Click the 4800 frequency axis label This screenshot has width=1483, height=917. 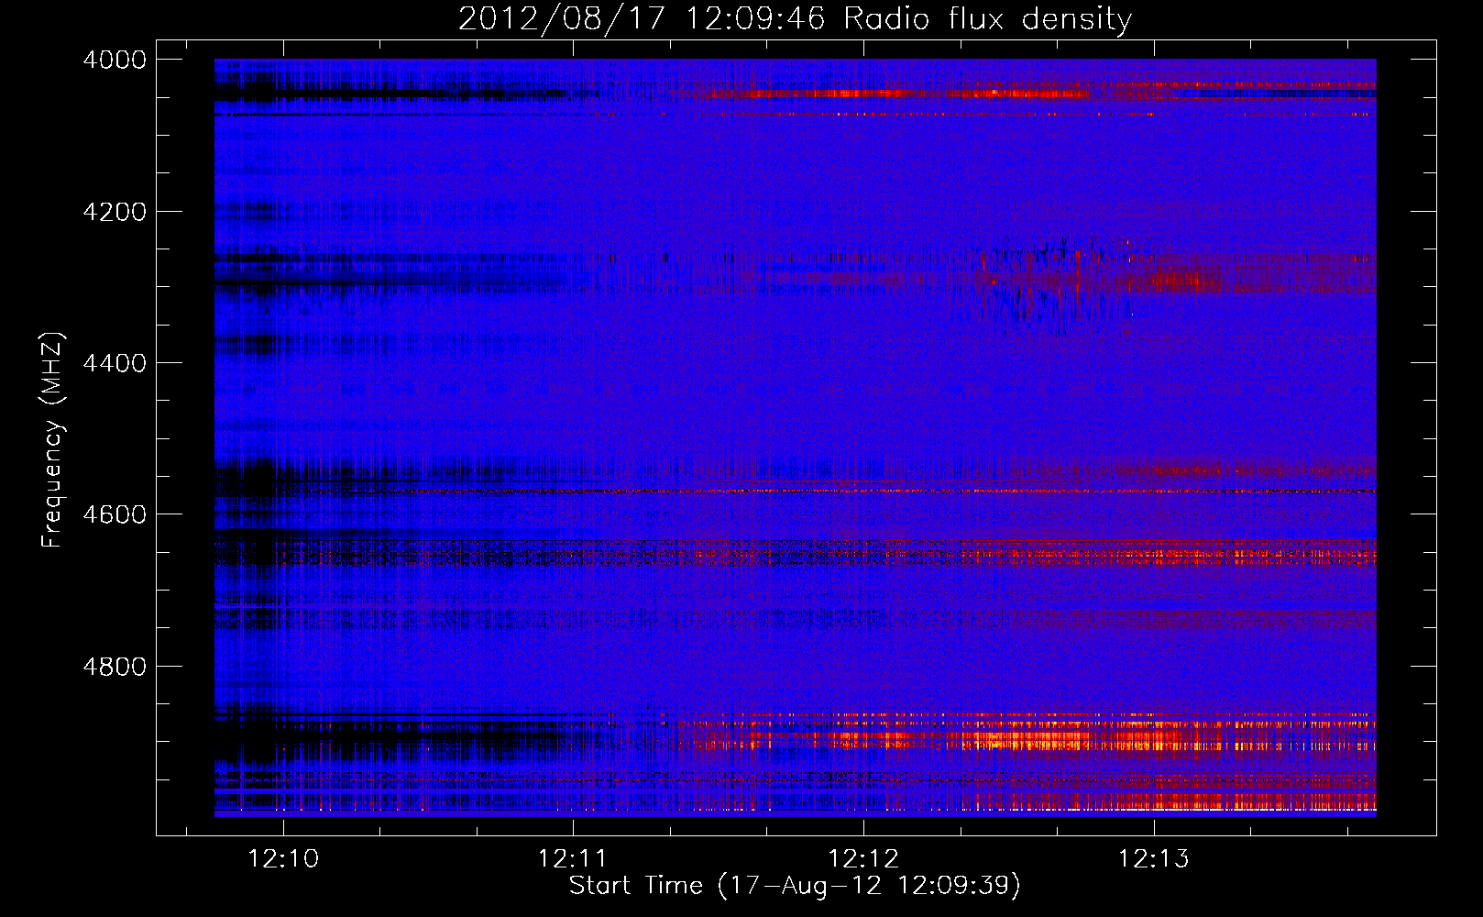[x=115, y=667]
